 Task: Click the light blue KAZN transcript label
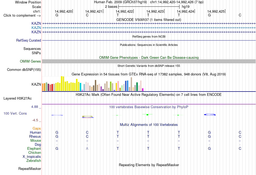(x=36, y=28)
